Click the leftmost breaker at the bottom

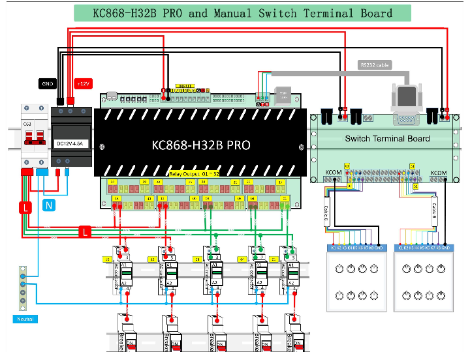coord(127,333)
